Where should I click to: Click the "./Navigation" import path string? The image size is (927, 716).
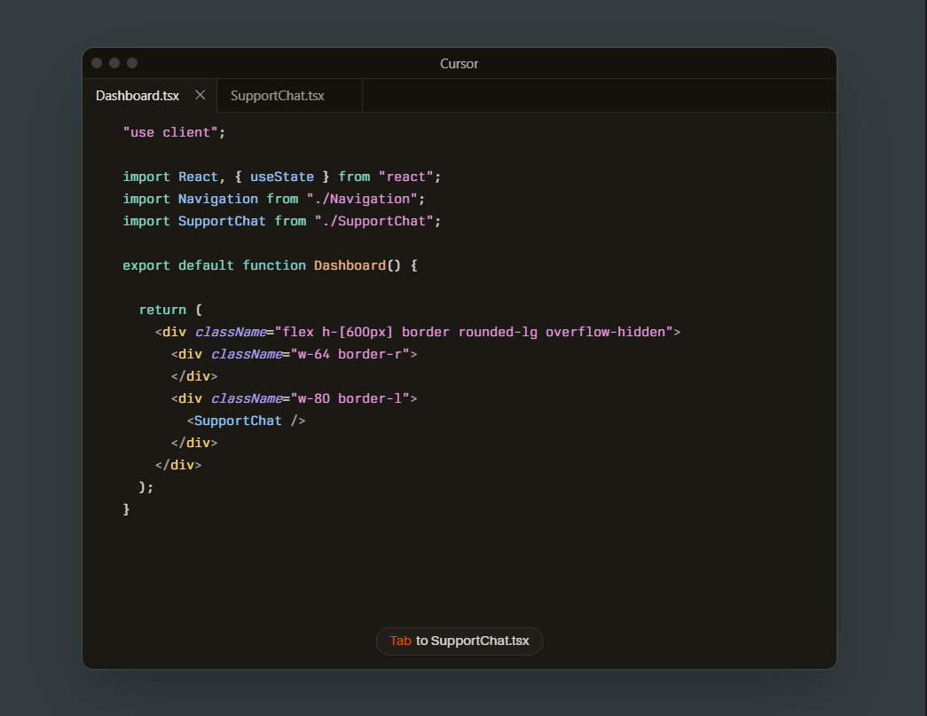point(366,199)
